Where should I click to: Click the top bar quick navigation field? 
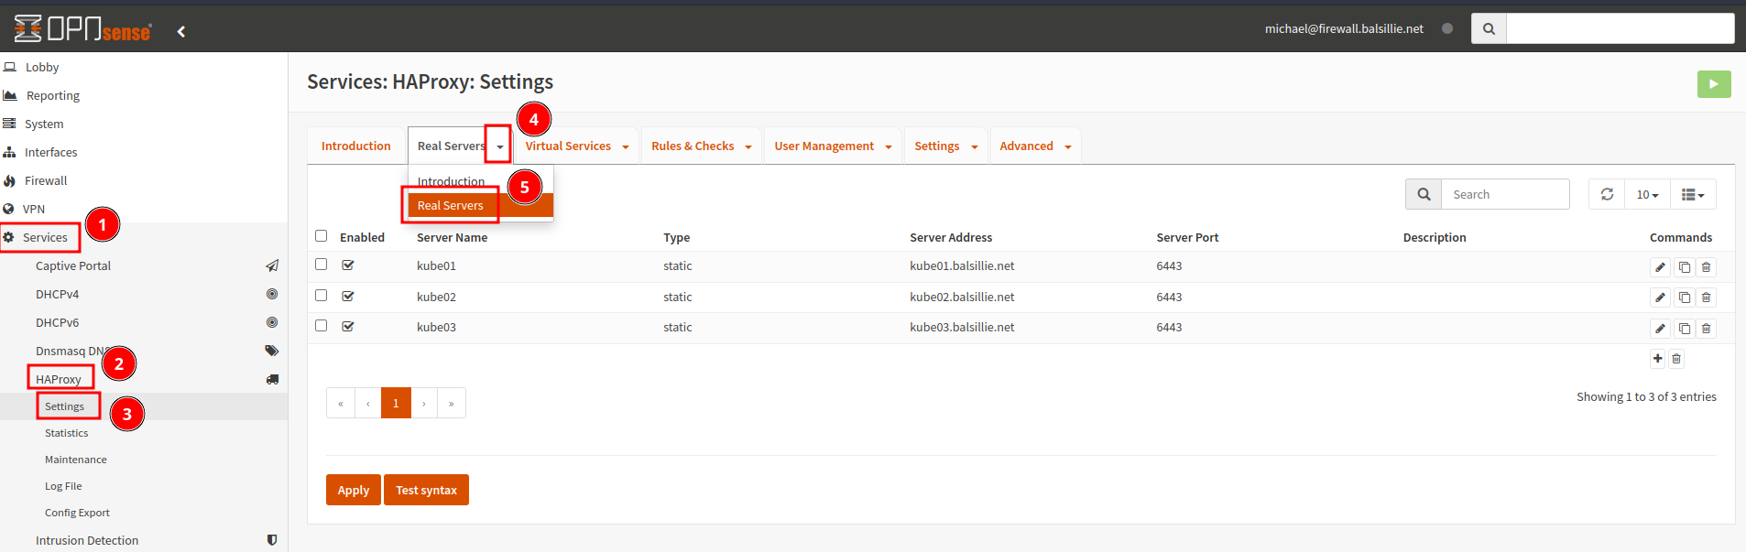pos(1620,28)
